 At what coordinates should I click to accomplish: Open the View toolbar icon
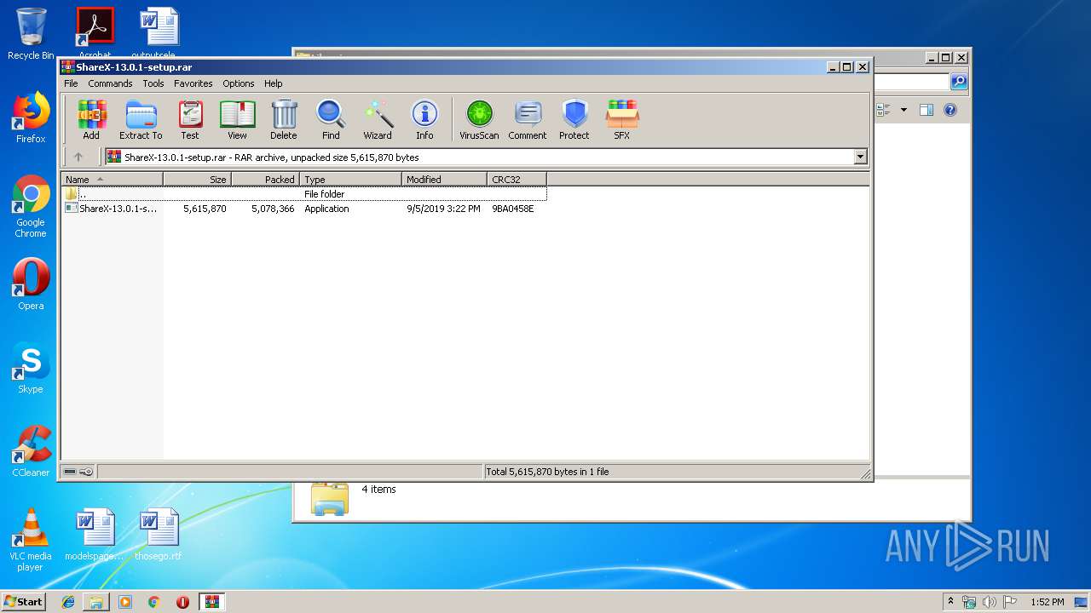(x=237, y=120)
